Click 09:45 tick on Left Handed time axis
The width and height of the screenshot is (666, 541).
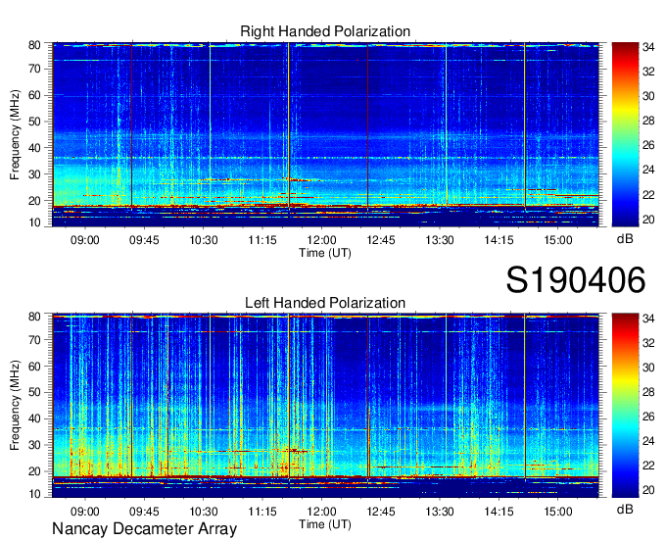click(x=144, y=512)
